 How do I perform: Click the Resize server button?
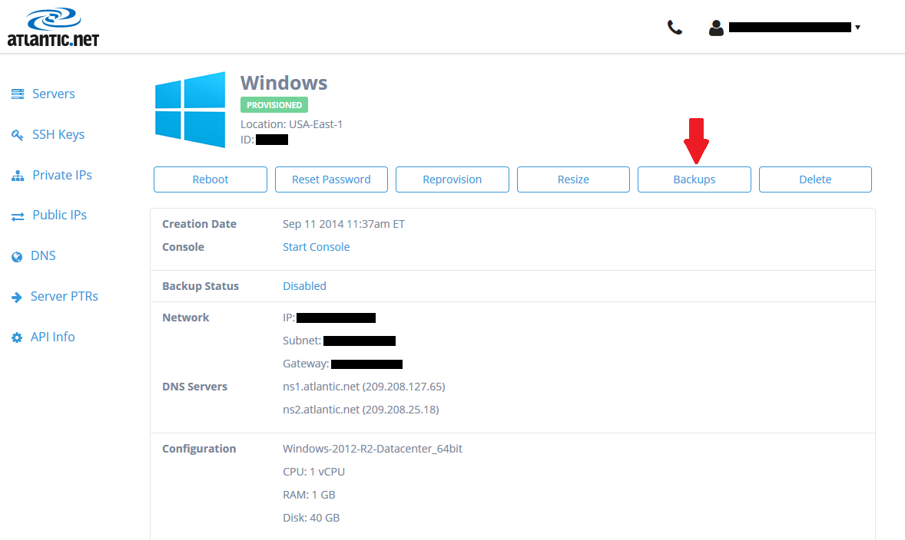click(573, 179)
